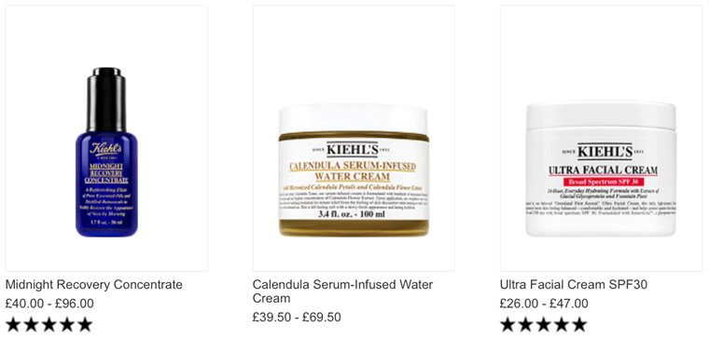The height and width of the screenshot is (352, 710).
Task: Click fifth star under Ultra Facial Cream SPF30
Action: pos(579,324)
